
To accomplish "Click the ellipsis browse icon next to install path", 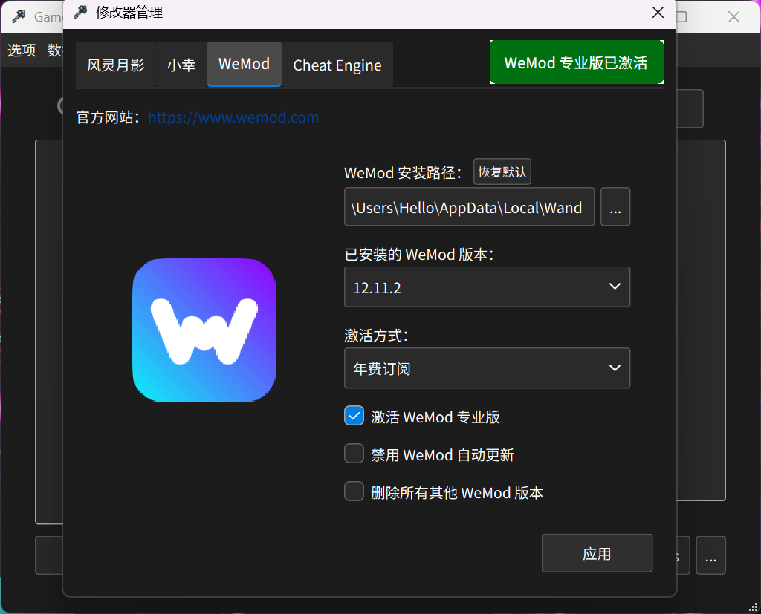I will [x=615, y=208].
